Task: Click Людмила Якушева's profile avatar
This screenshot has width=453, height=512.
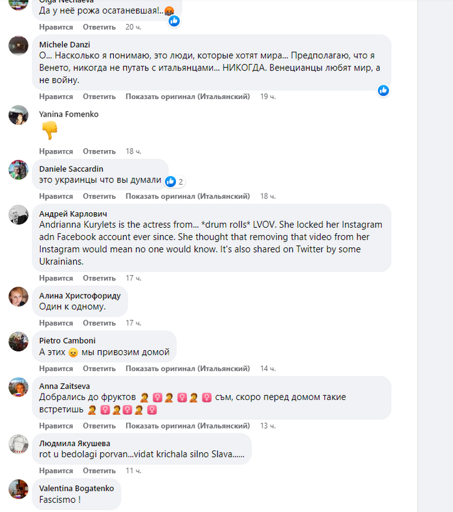Action: point(17,445)
